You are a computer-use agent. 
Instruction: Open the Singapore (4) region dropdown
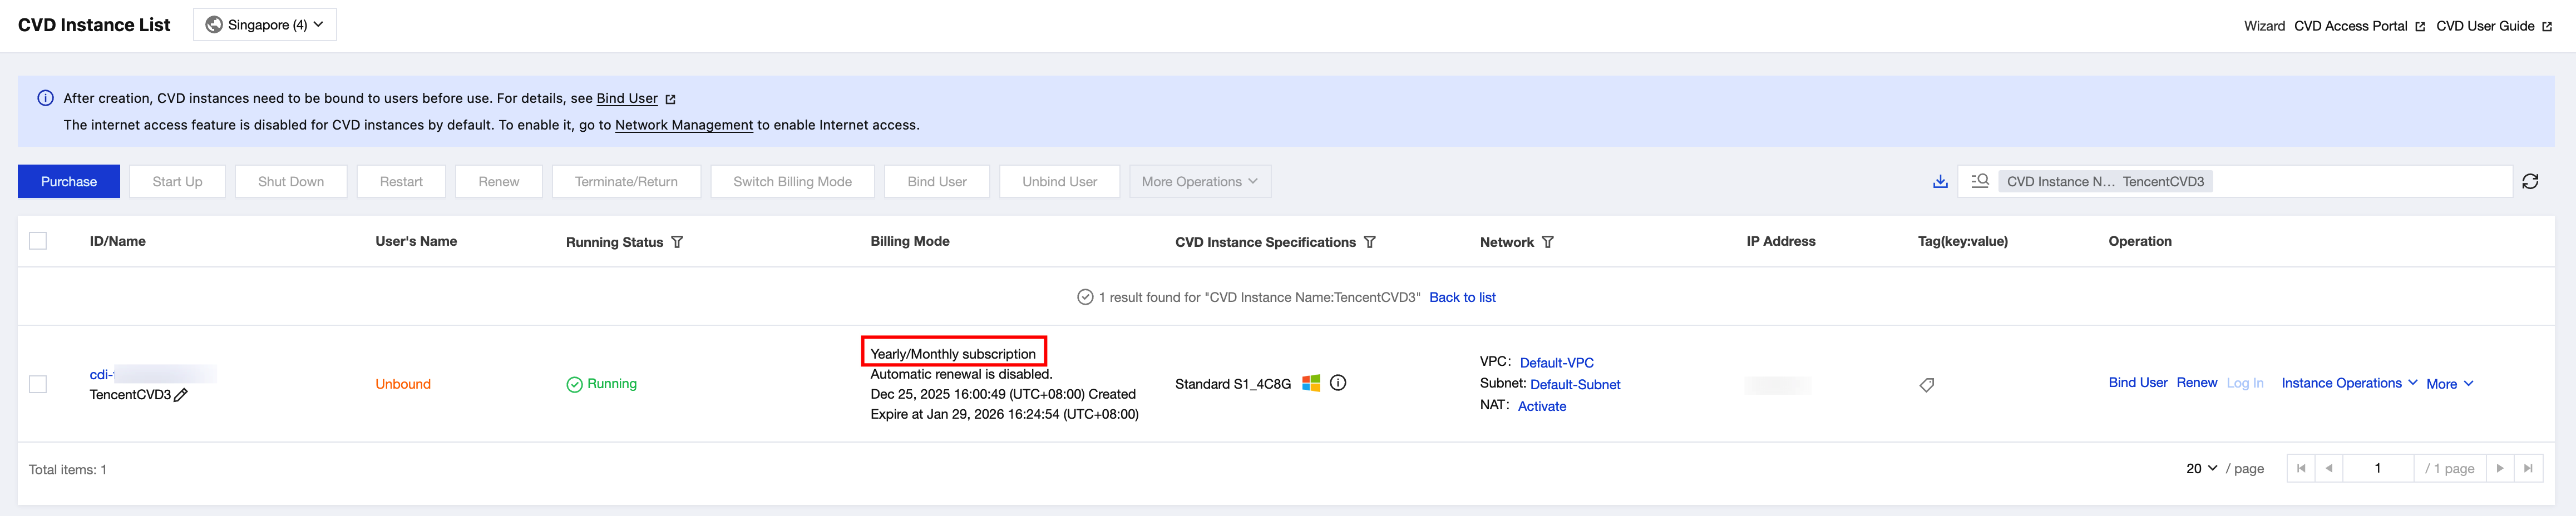pyautogui.click(x=265, y=25)
